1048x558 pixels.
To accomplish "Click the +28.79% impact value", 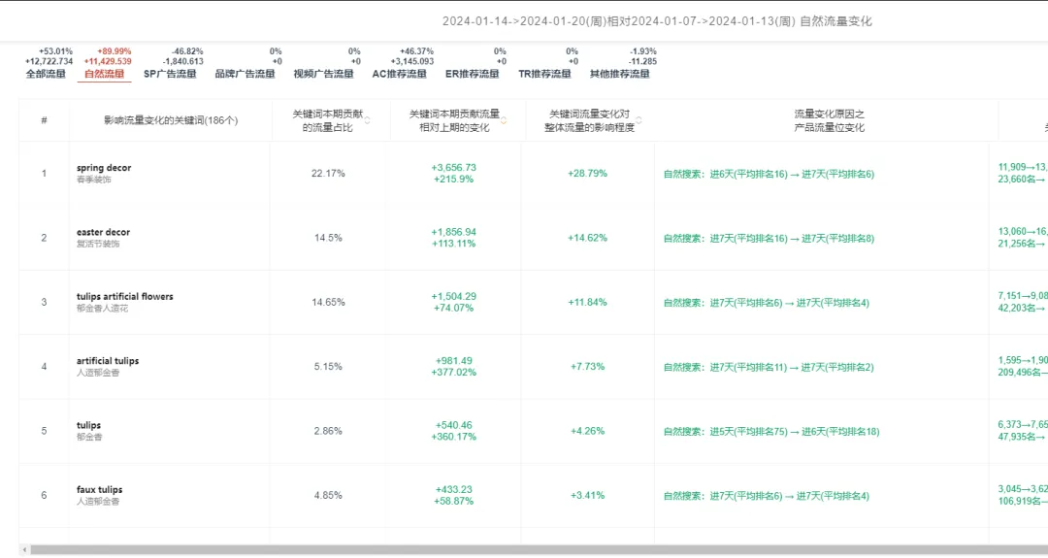I will click(587, 173).
